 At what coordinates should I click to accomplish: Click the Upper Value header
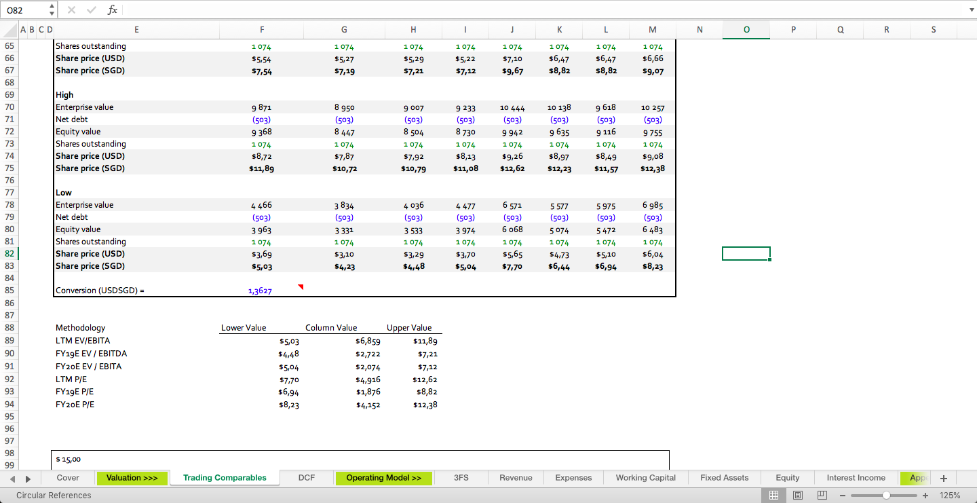pyautogui.click(x=409, y=328)
